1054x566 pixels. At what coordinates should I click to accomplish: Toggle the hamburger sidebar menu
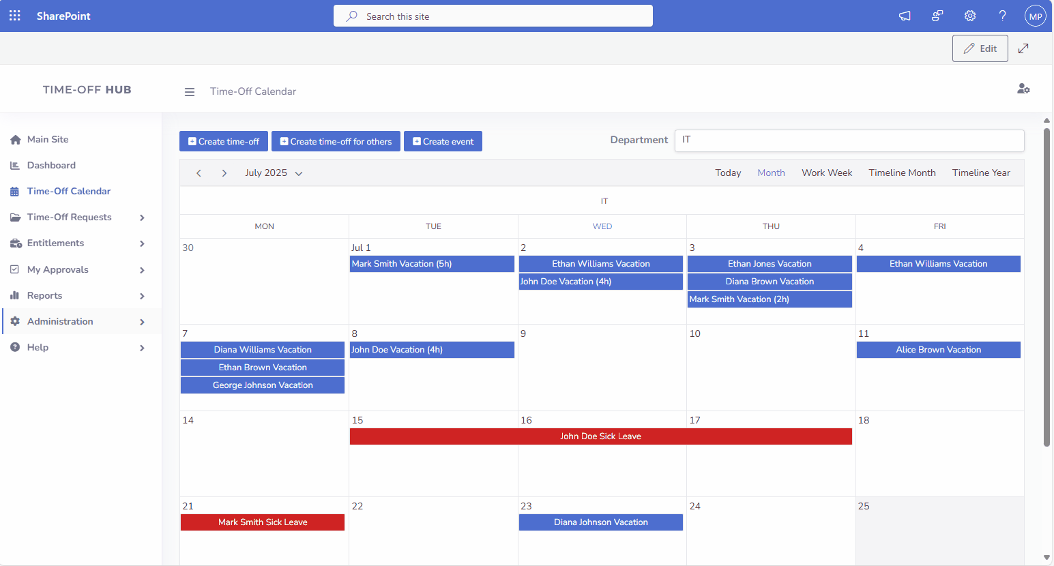coord(190,92)
